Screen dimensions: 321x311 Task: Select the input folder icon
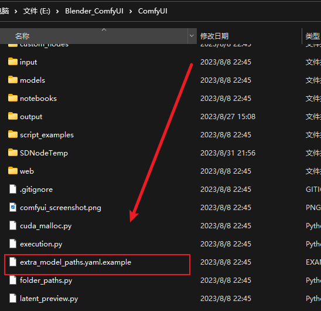coord(13,62)
